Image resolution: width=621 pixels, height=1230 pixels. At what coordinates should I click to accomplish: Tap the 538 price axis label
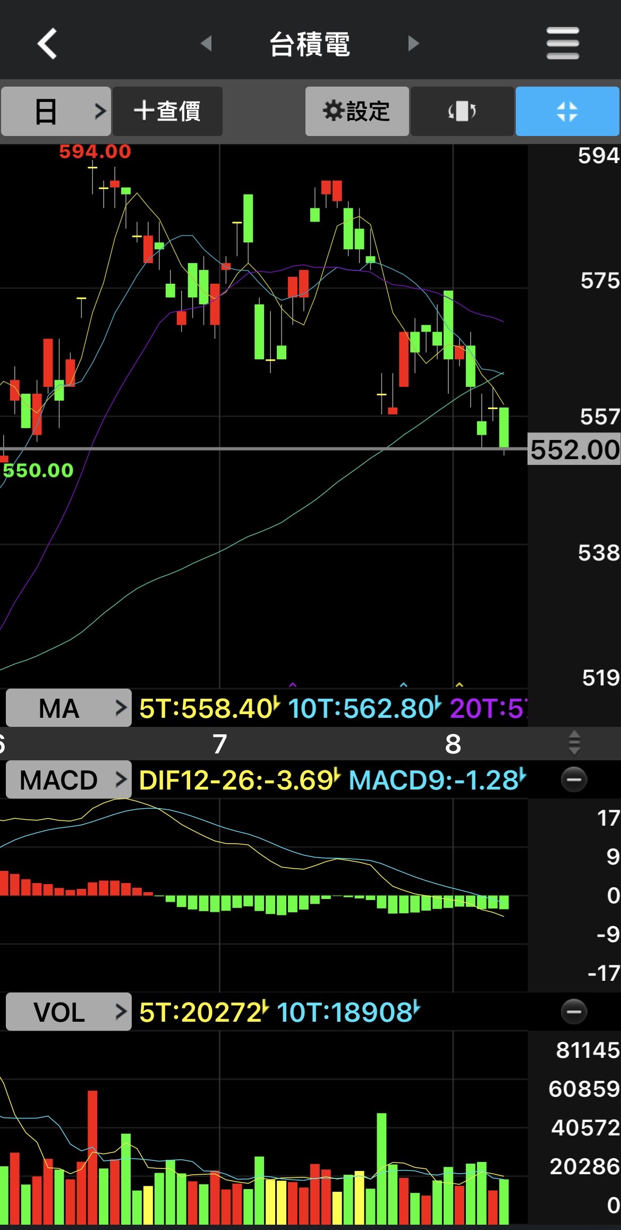[599, 553]
